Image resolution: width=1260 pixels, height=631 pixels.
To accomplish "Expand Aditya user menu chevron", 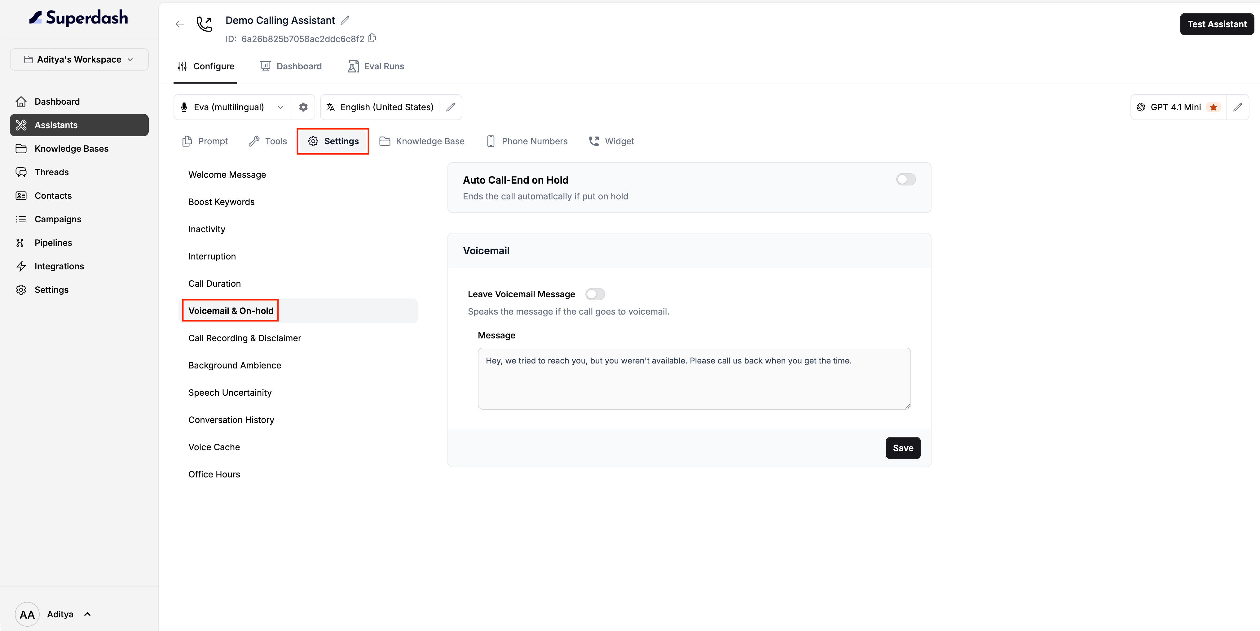I will 88,614.
